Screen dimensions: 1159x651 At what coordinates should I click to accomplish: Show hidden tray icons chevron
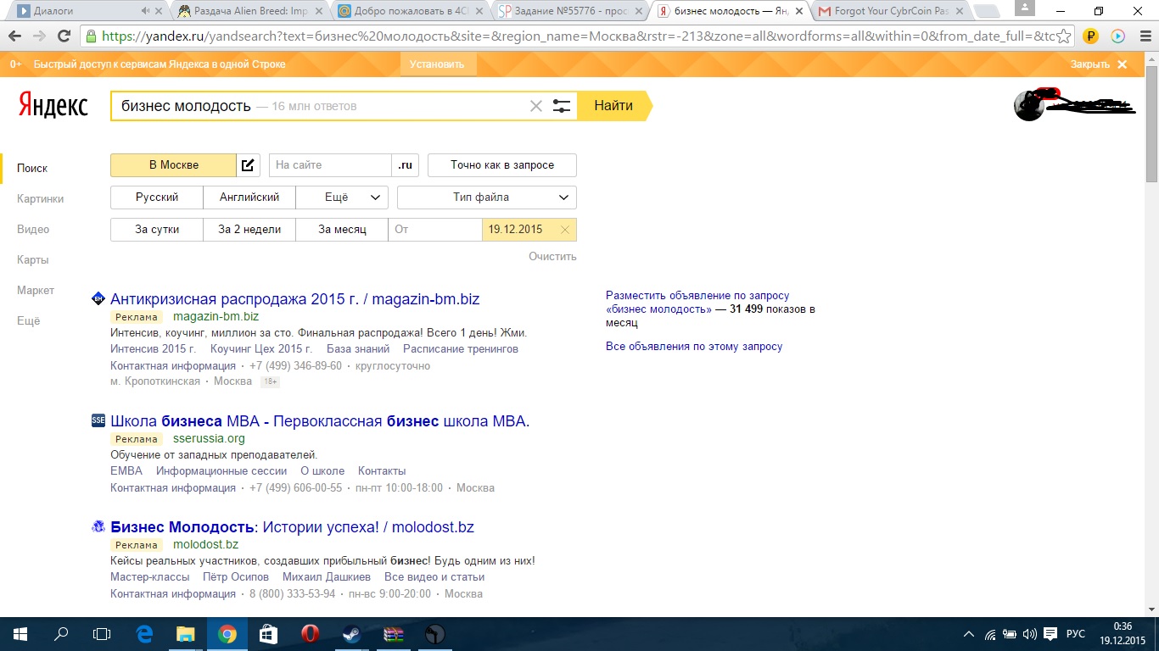pyautogui.click(x=970, y=634)
